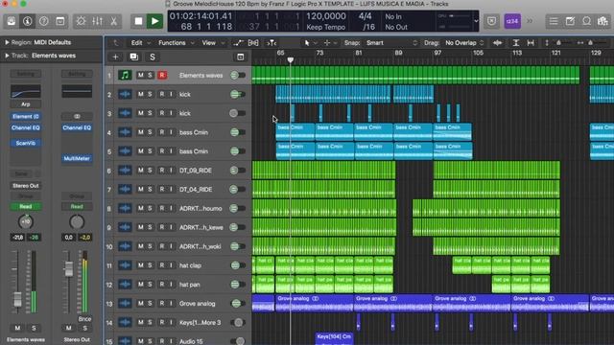
Task: Open the List Editors button
Action: tap(554, 21)
